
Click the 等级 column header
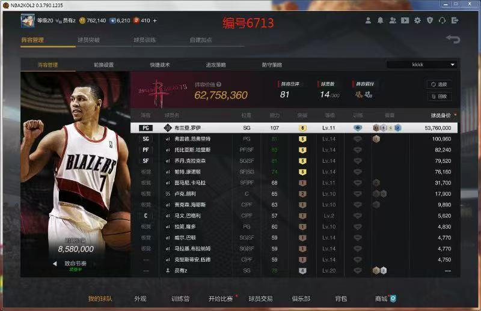[x=329, y=115]
